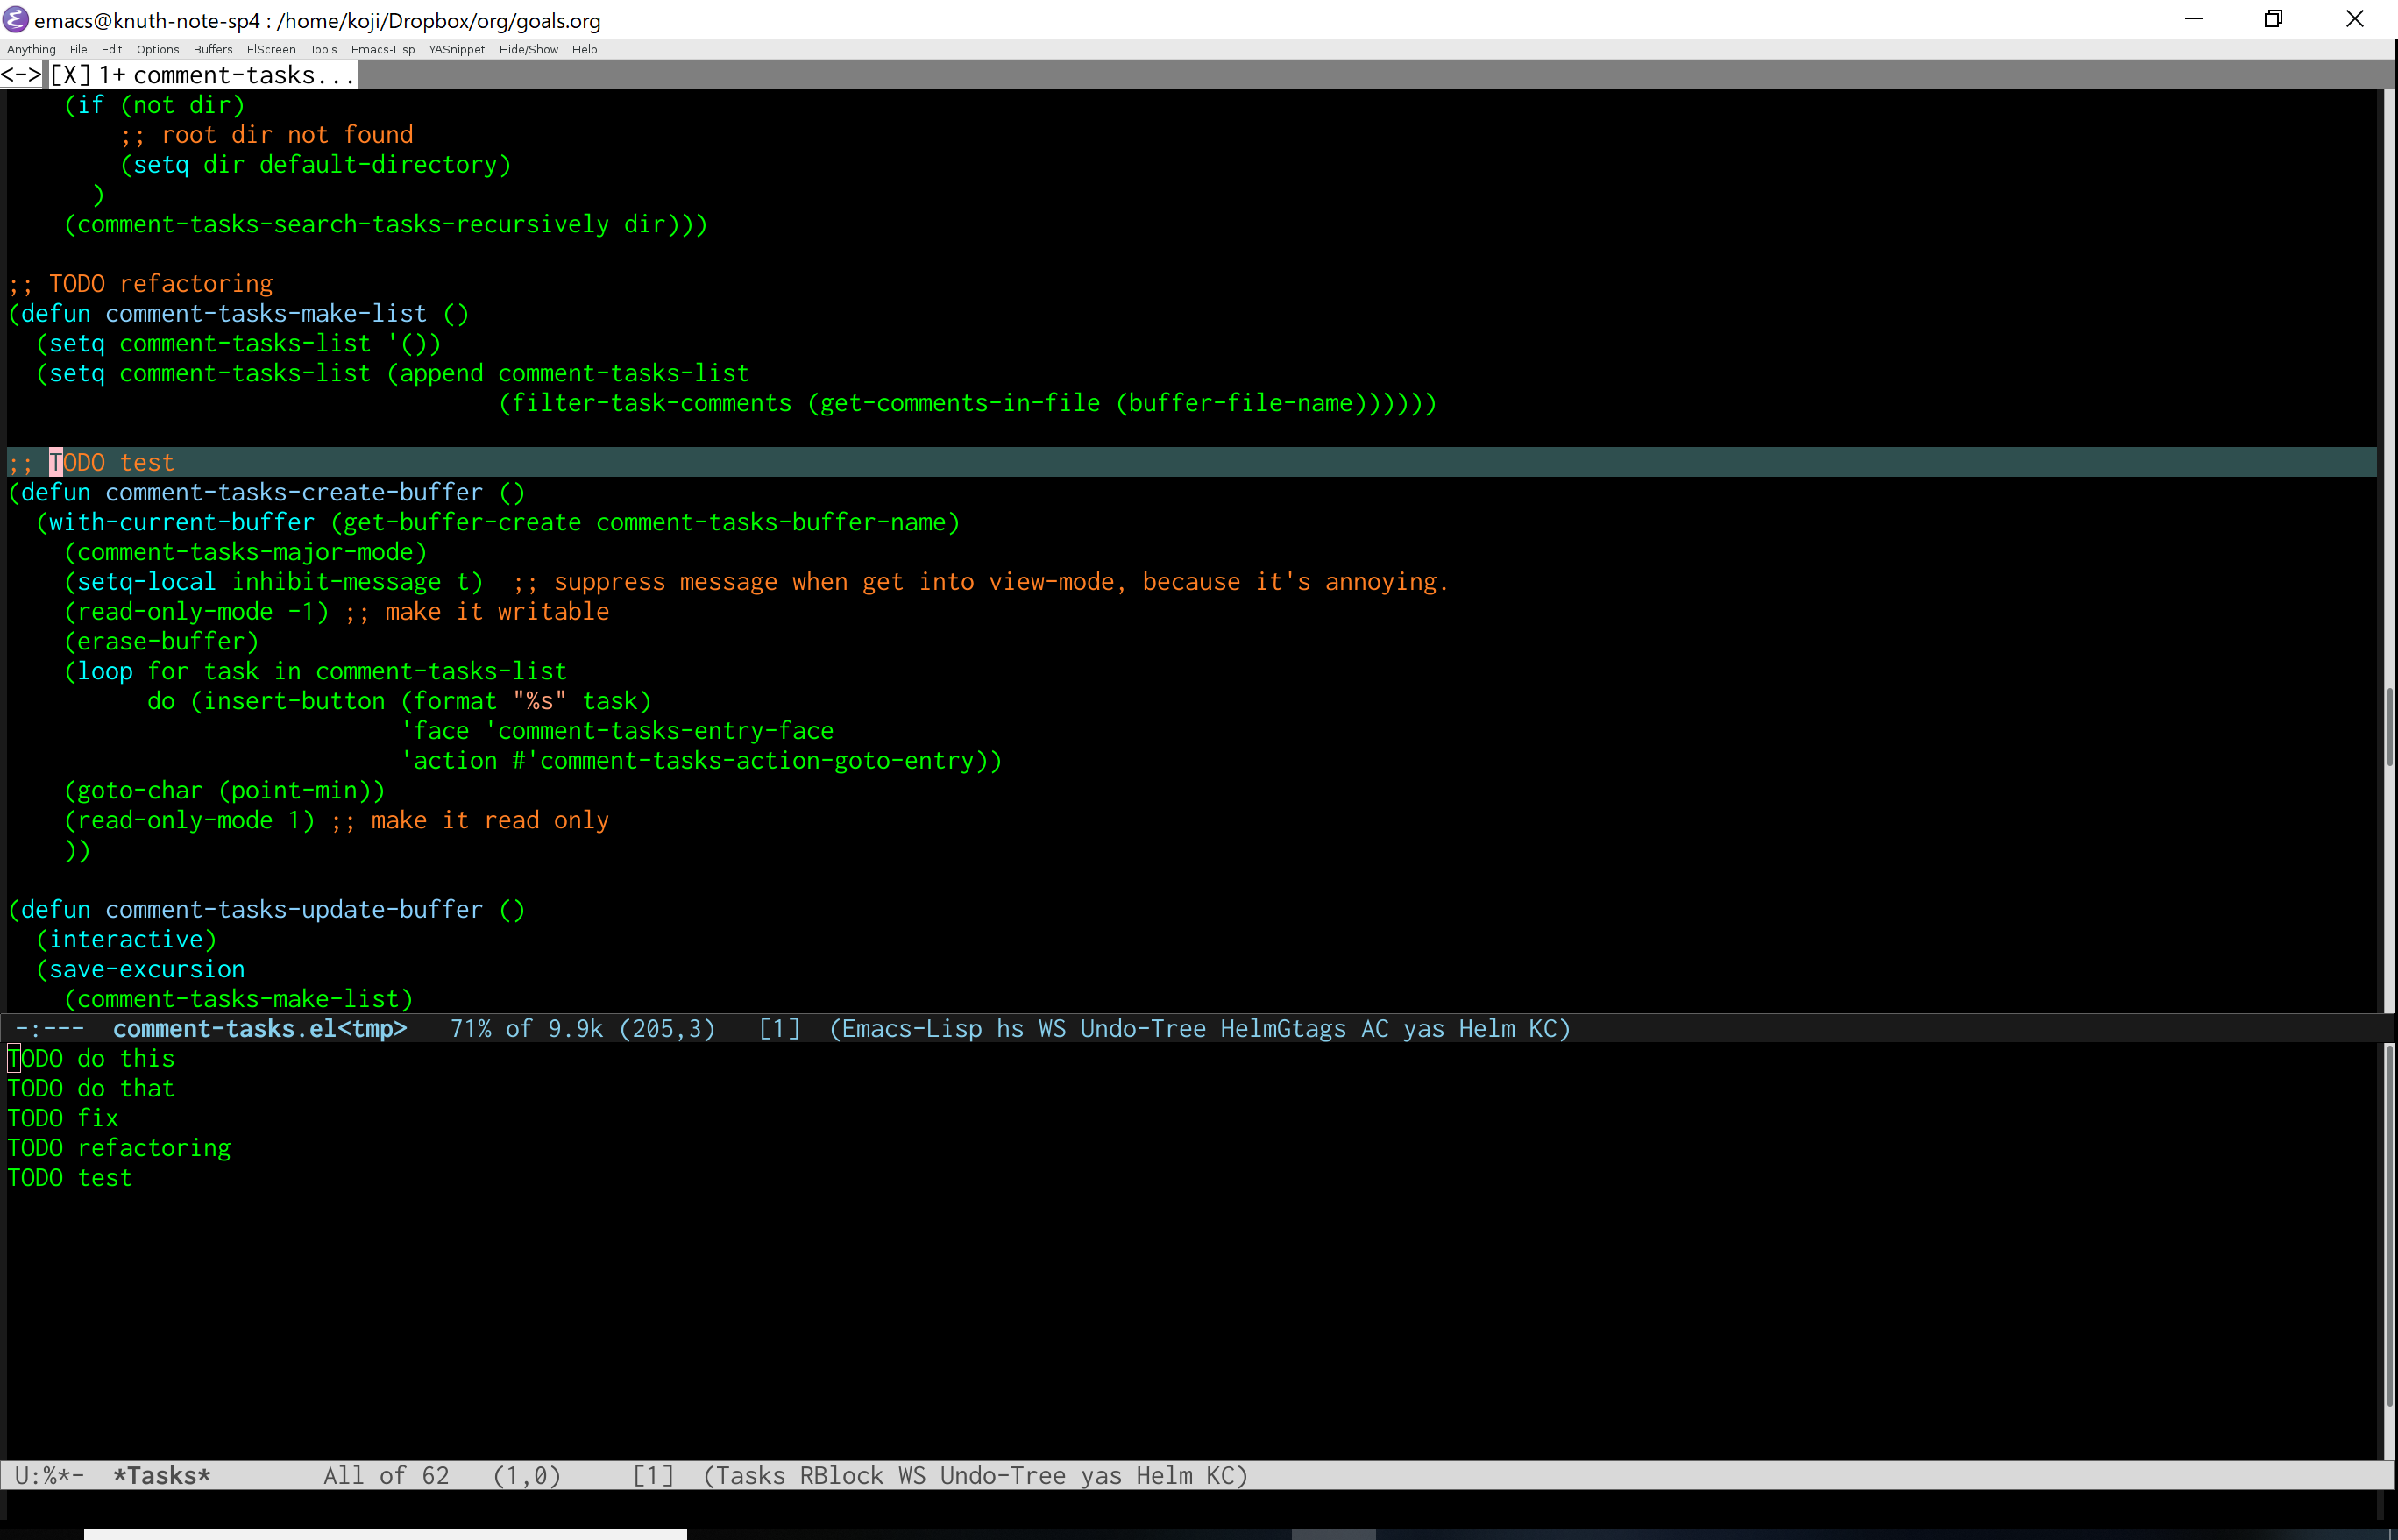Click the 'TODO test' entry in Tasks buffer

coord(70,1178)
